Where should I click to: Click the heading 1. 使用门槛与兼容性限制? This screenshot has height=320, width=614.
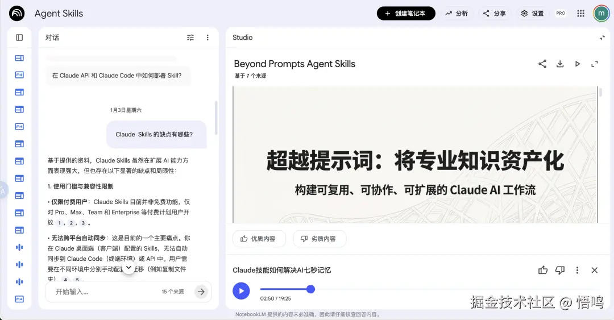click(80, 186)
